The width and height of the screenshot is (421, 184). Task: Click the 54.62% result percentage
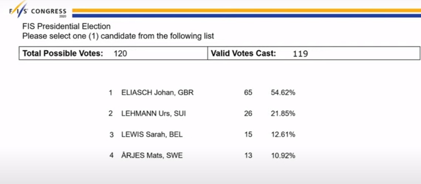[283, 93]
